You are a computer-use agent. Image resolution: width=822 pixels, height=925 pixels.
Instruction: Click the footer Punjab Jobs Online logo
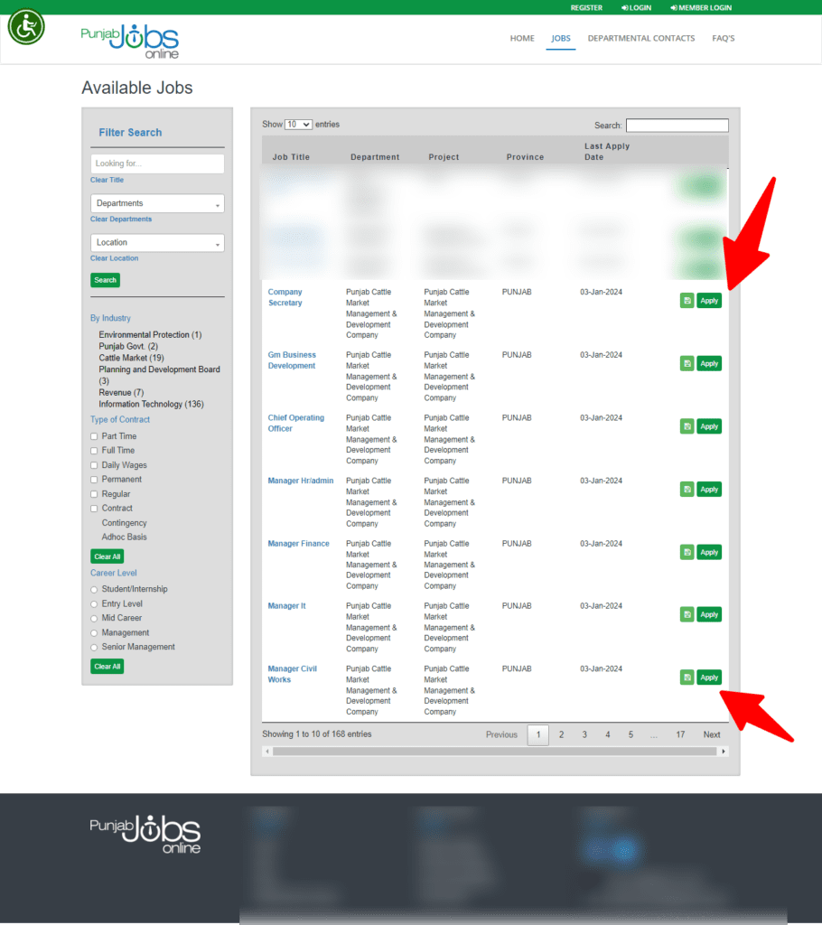pyautogui.click(x=145, y=834)
